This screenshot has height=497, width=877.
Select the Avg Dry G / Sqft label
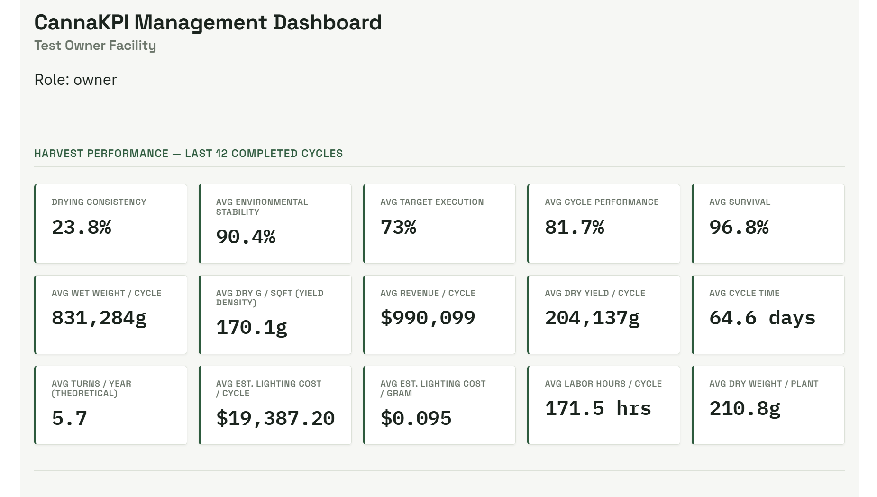(270, 298)
